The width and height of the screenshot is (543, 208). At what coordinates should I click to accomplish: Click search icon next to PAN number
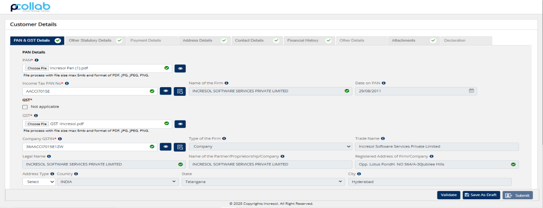coord(180,91)
